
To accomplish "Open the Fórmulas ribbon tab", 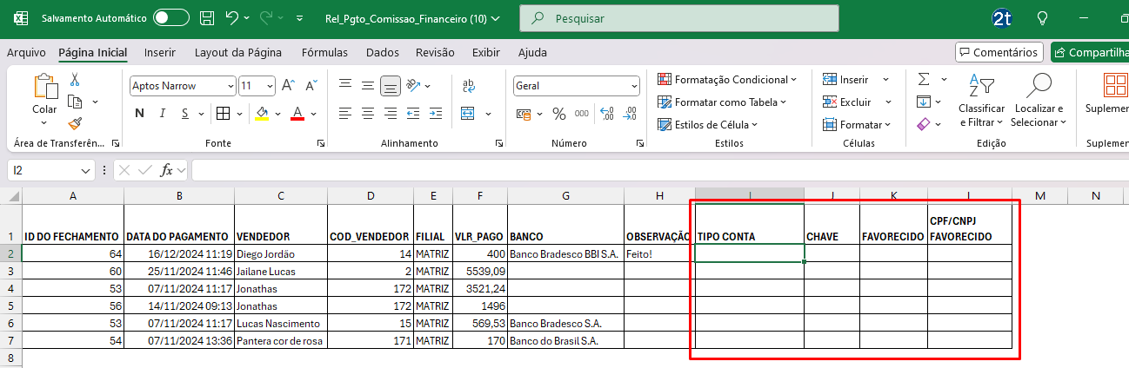I will 324,52.
